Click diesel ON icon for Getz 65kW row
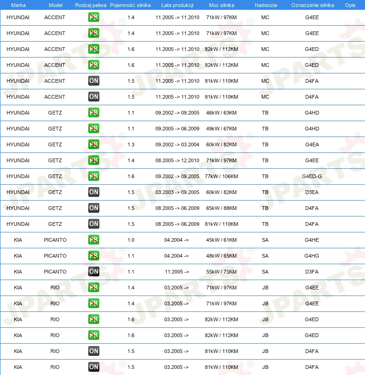365x375 pixels. (93, 208)
